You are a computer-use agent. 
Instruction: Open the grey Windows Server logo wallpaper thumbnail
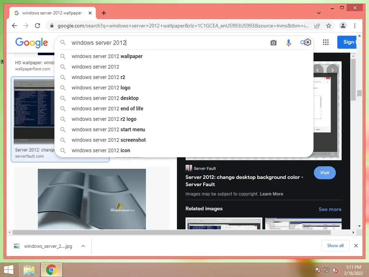tap(92, 199)
